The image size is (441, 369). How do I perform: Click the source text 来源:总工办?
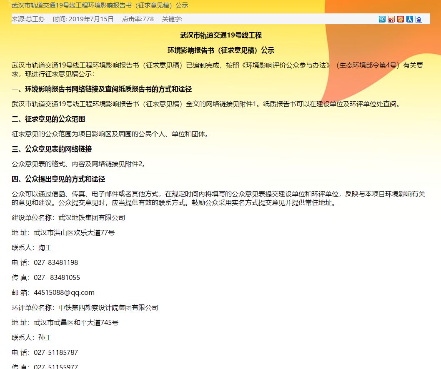coord(28,19)
